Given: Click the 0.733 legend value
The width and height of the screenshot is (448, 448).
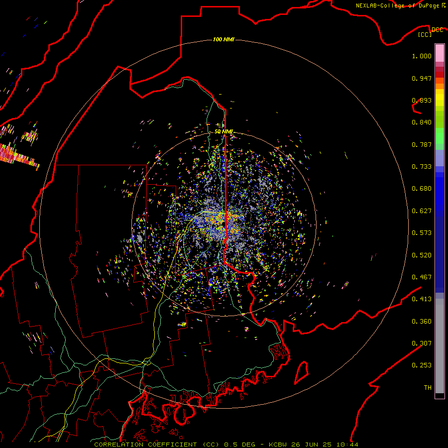Looking at the screenshot, I should tap(422, 167).
